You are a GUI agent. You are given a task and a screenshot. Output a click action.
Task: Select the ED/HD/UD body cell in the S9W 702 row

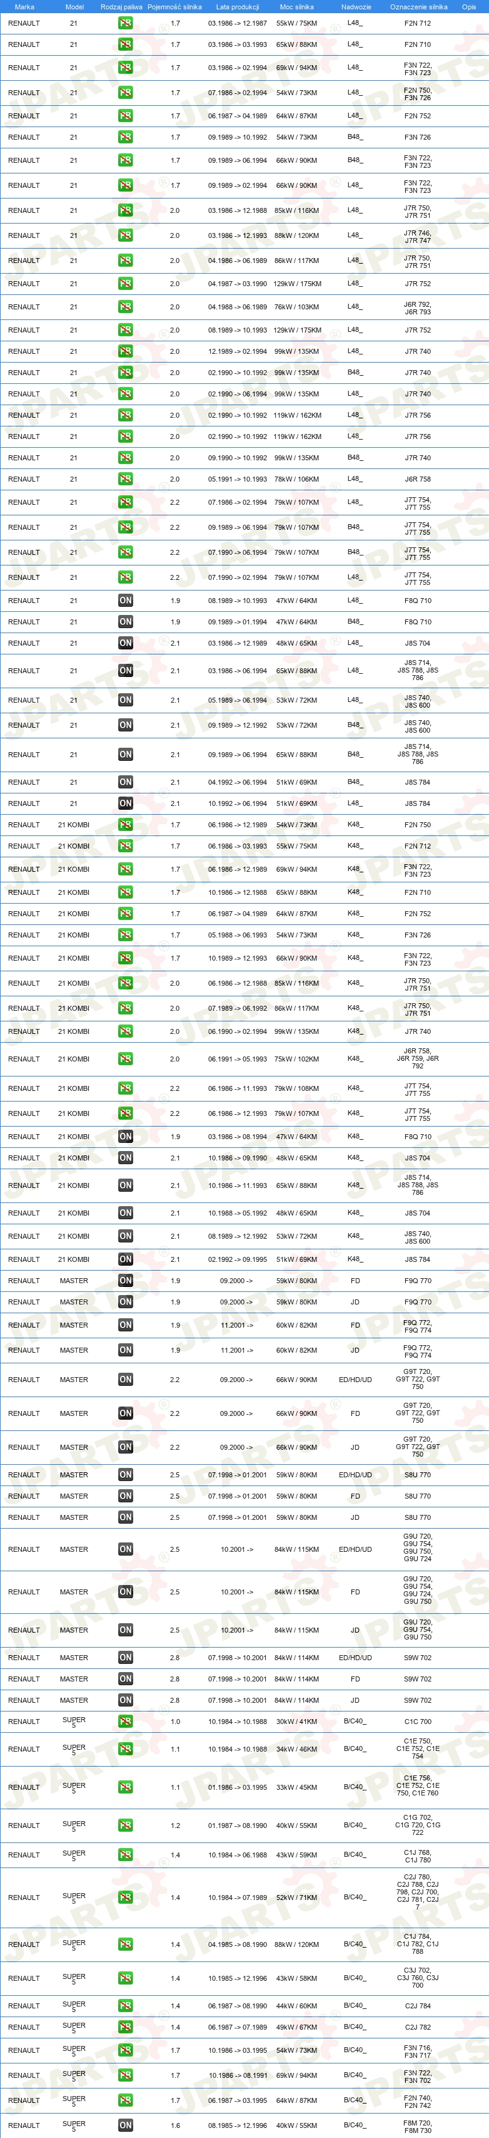point(356,1658)
